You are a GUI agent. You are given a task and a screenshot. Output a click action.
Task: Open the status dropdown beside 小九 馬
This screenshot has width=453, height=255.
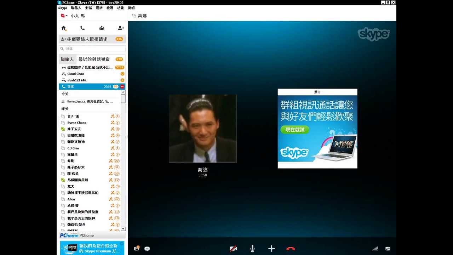64,16
